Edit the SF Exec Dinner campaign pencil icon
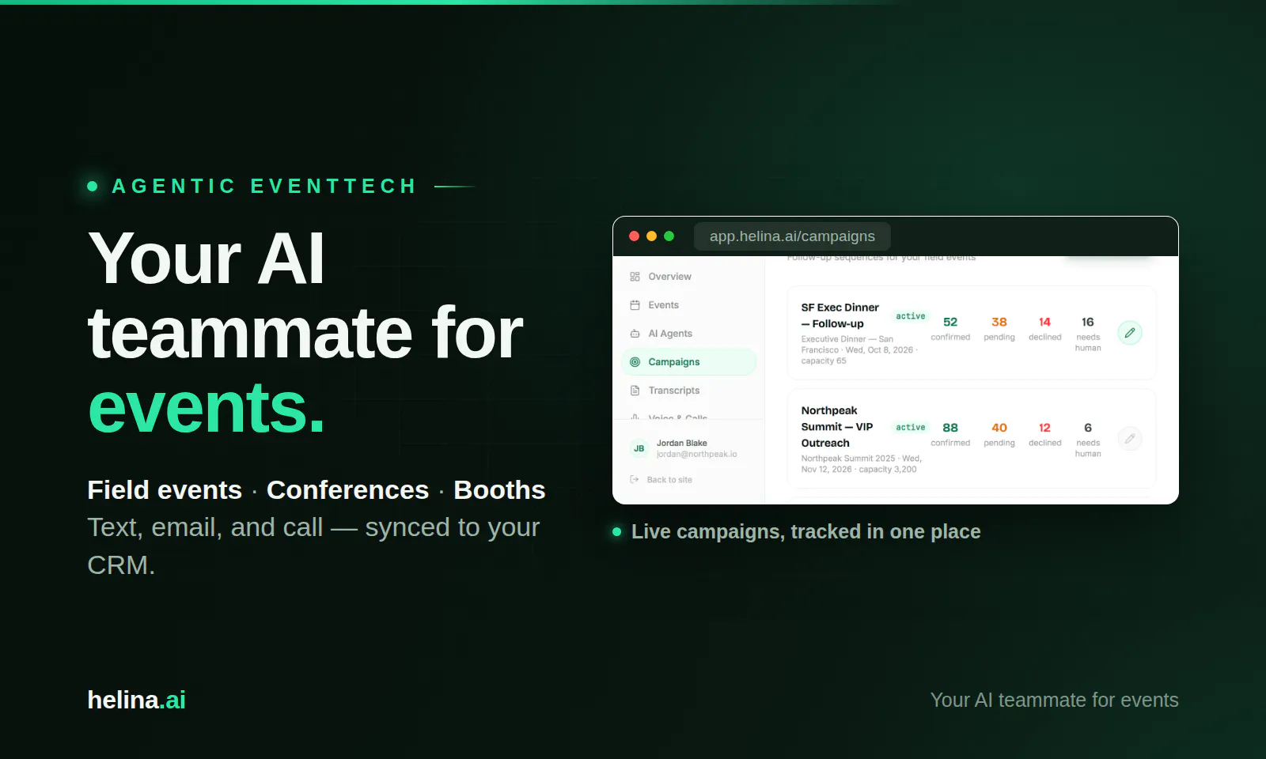 point(1130,333)
